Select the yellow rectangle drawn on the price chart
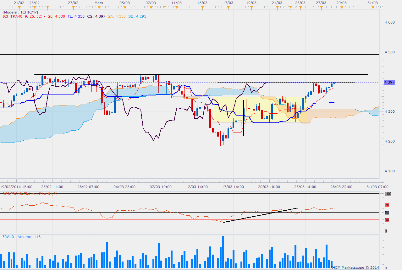 (x=260, y=110)
